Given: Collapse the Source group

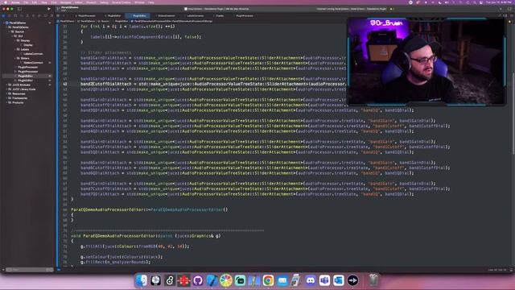Looking at the screenshot, I should (10, 32).
